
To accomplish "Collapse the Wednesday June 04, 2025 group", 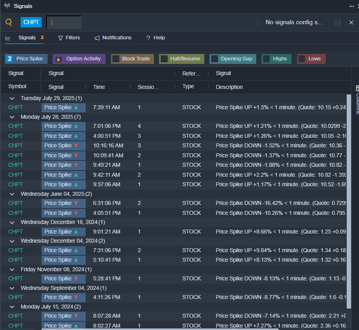I will (x=12, y=194).
